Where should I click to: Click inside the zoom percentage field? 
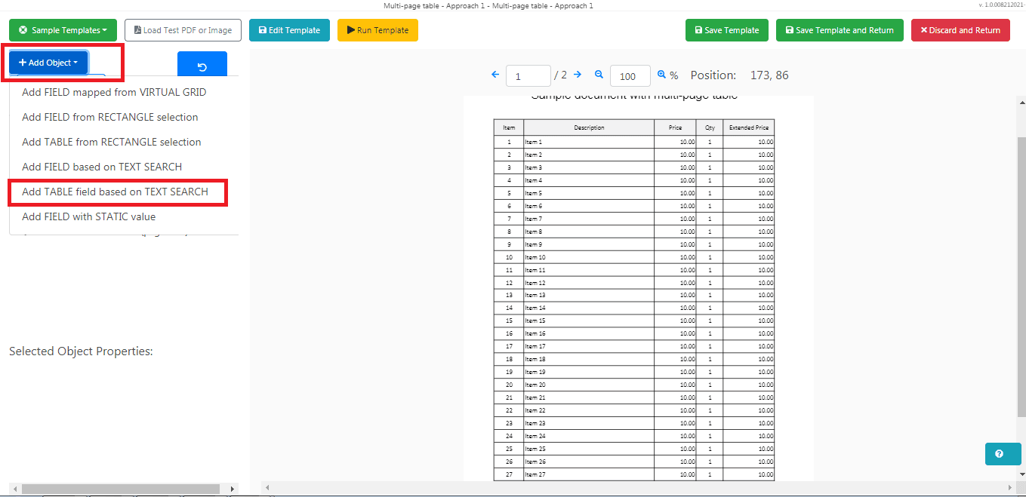(630, 75)
